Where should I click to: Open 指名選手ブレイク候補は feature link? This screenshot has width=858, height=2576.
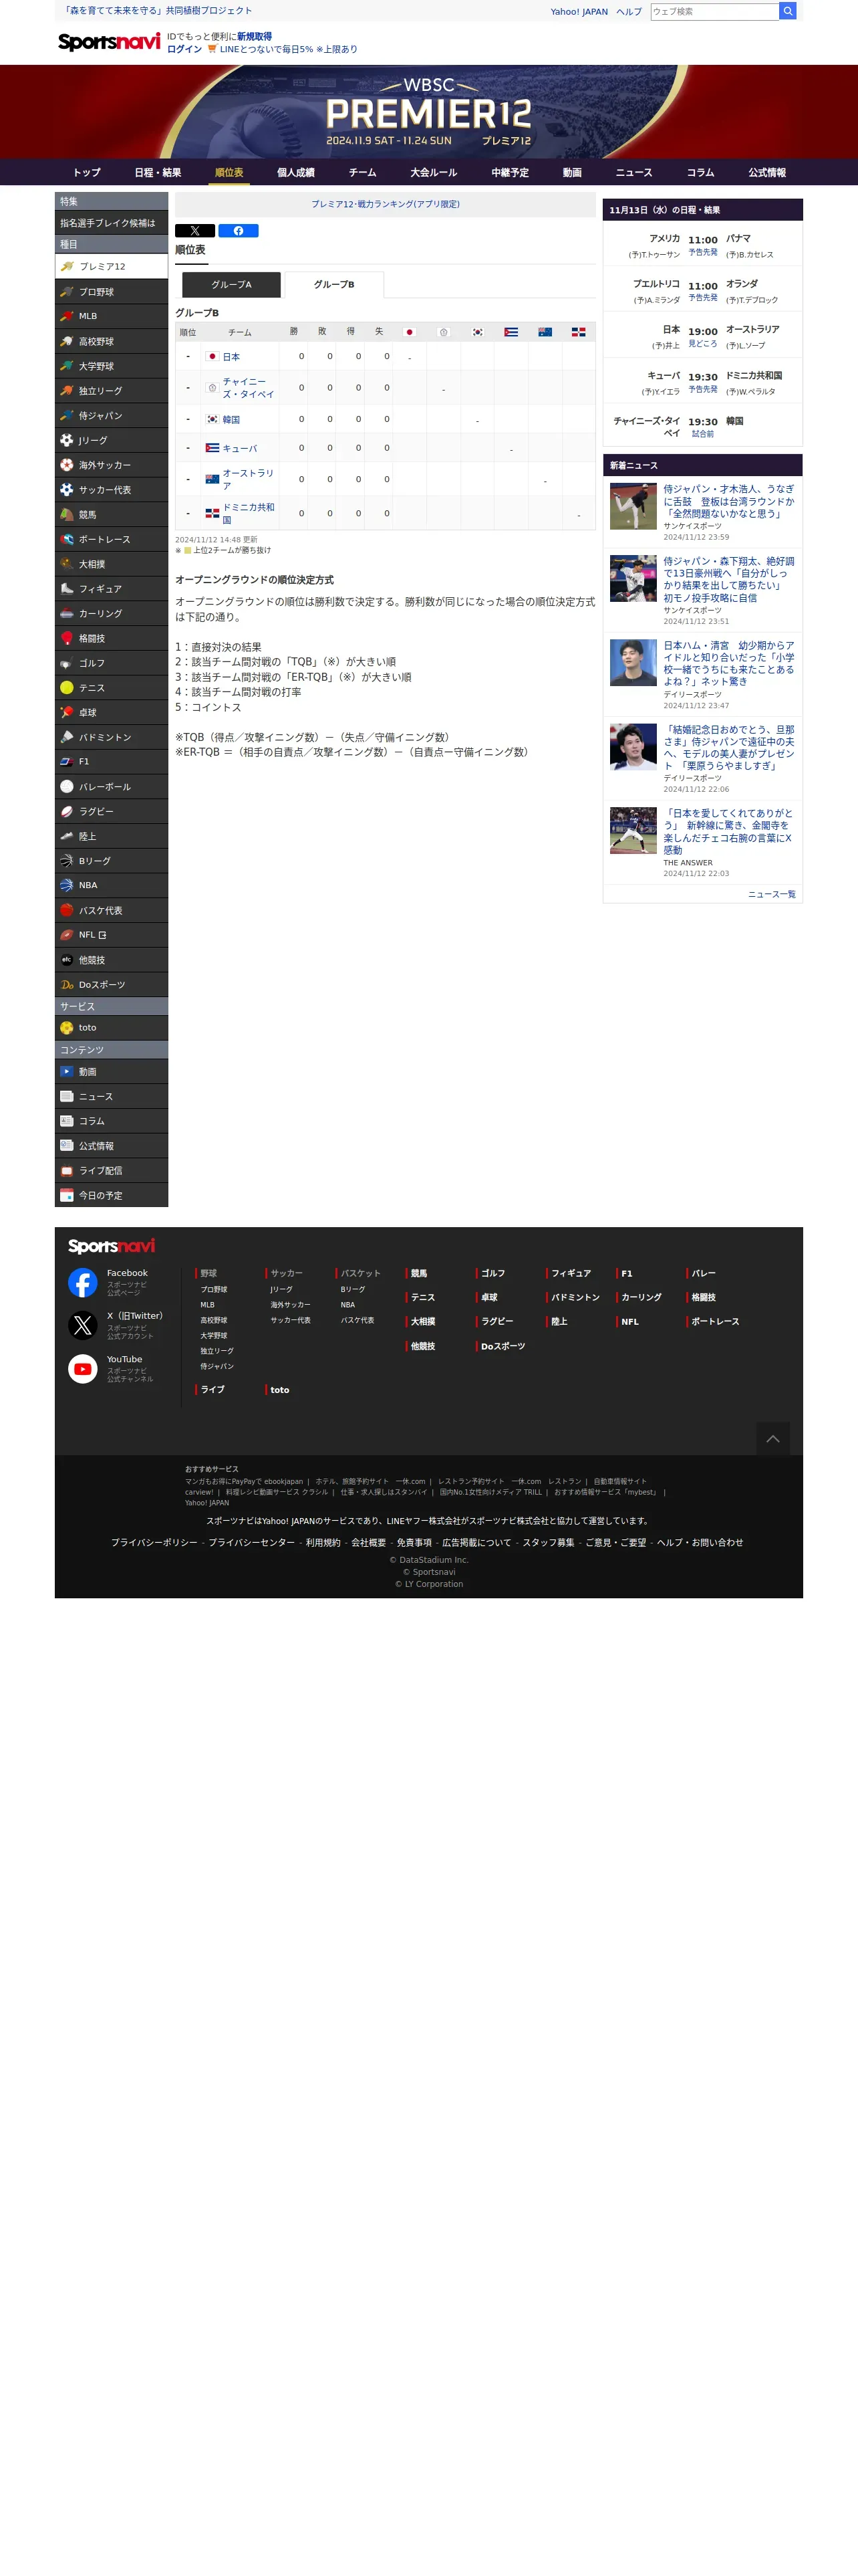(111, 223)
